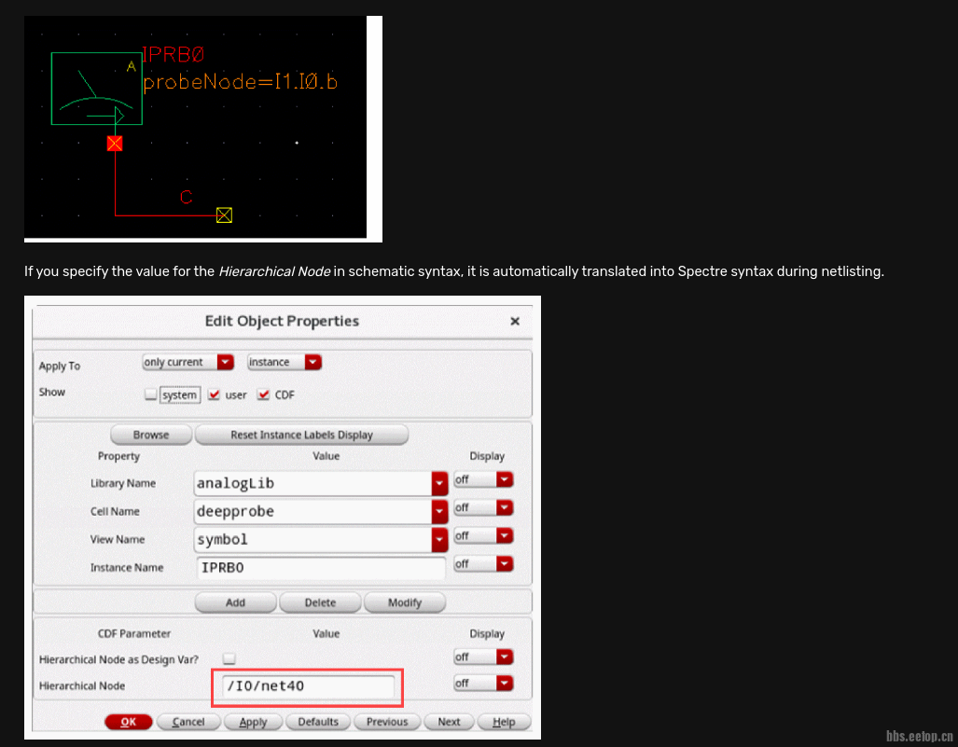958x747 pixels.
Task: Open the Instance Name display dropdown
Action: point(483,564)
